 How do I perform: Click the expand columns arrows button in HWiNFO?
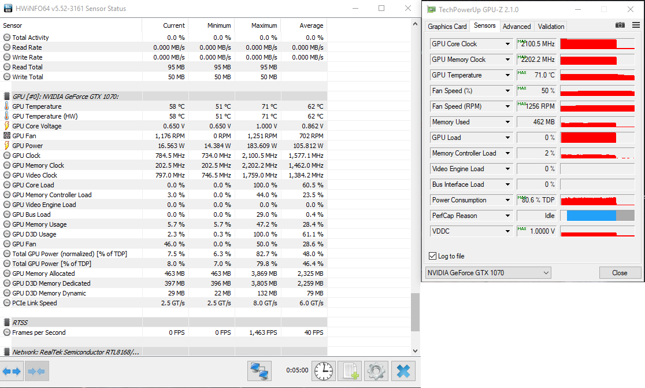(12, 371)
